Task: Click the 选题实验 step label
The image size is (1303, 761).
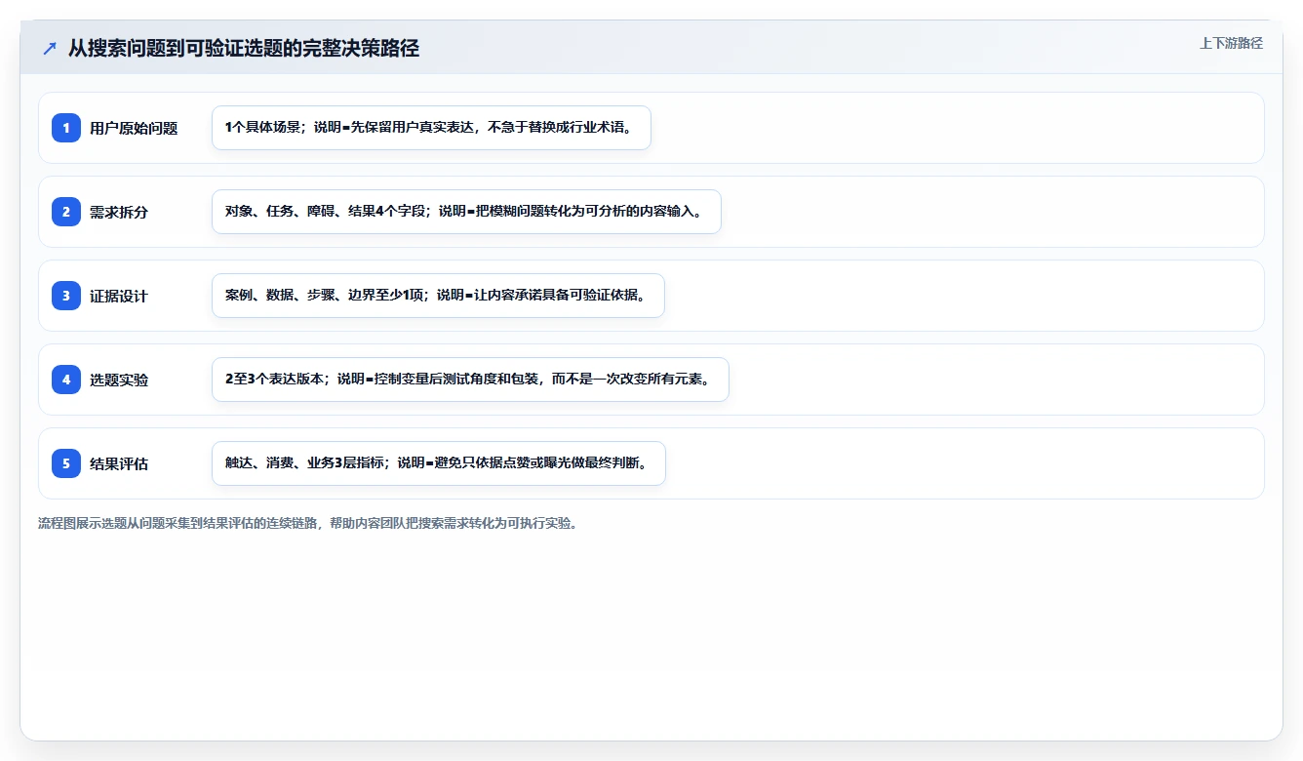Action: pos(119,380)
